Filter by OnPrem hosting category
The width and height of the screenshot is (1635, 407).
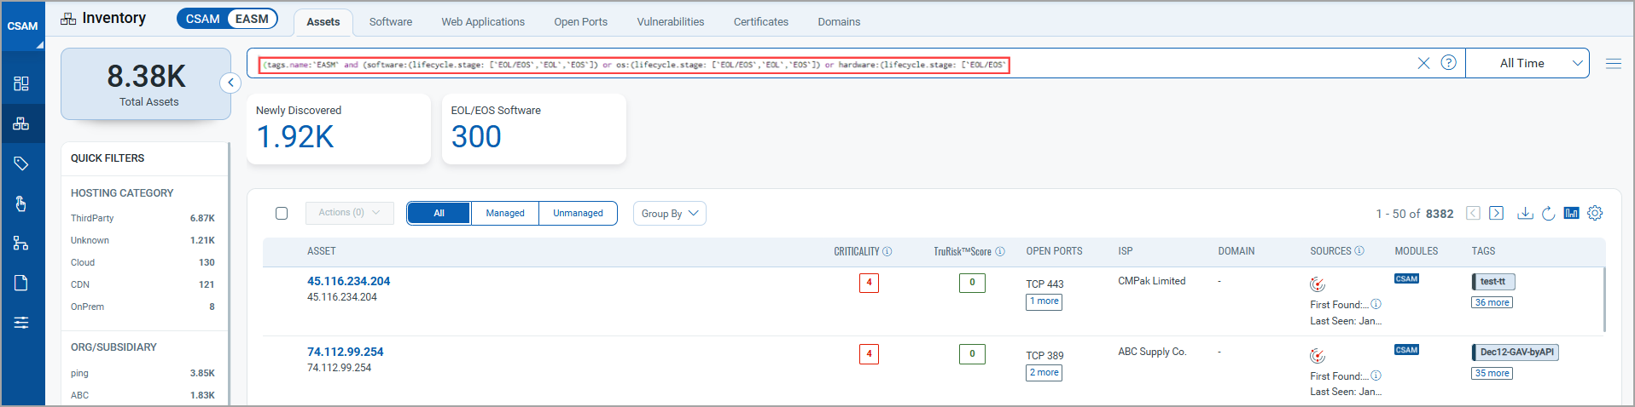click(143, 307)
